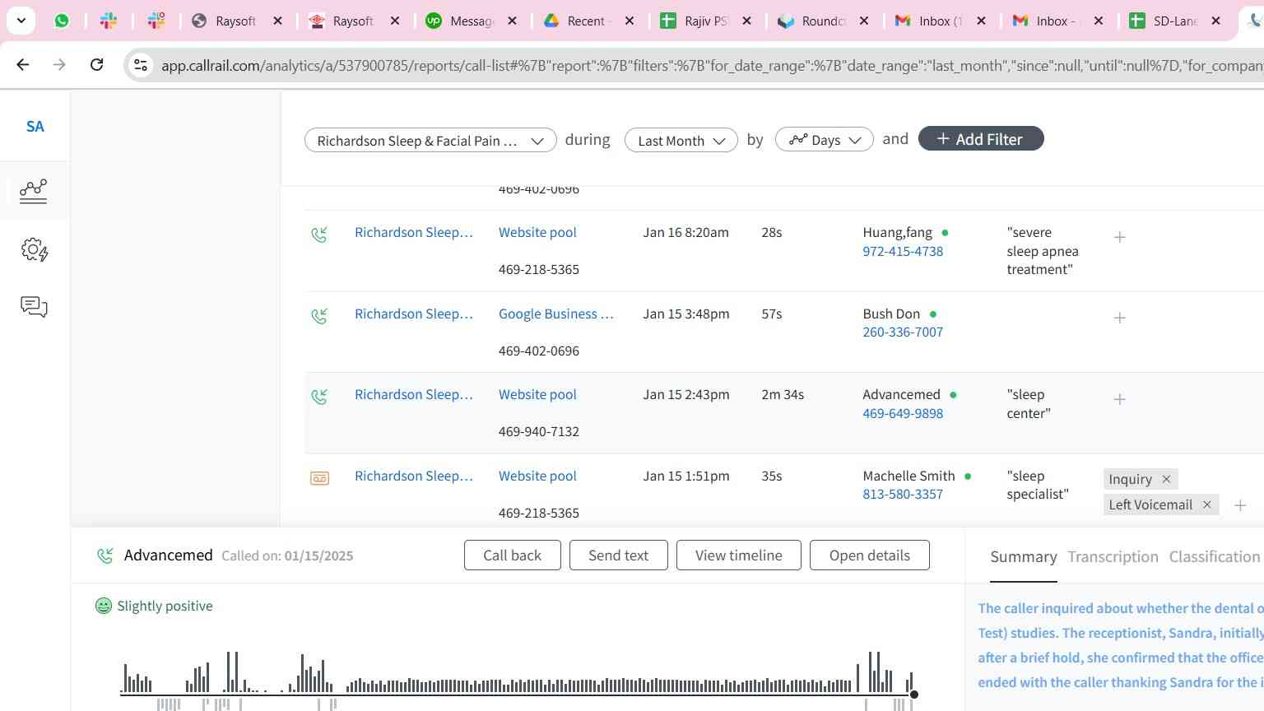This screenshot has height=711, width=1264.
Task: Close the Roundcube browser tab
Action: click(x=864, y=21)
